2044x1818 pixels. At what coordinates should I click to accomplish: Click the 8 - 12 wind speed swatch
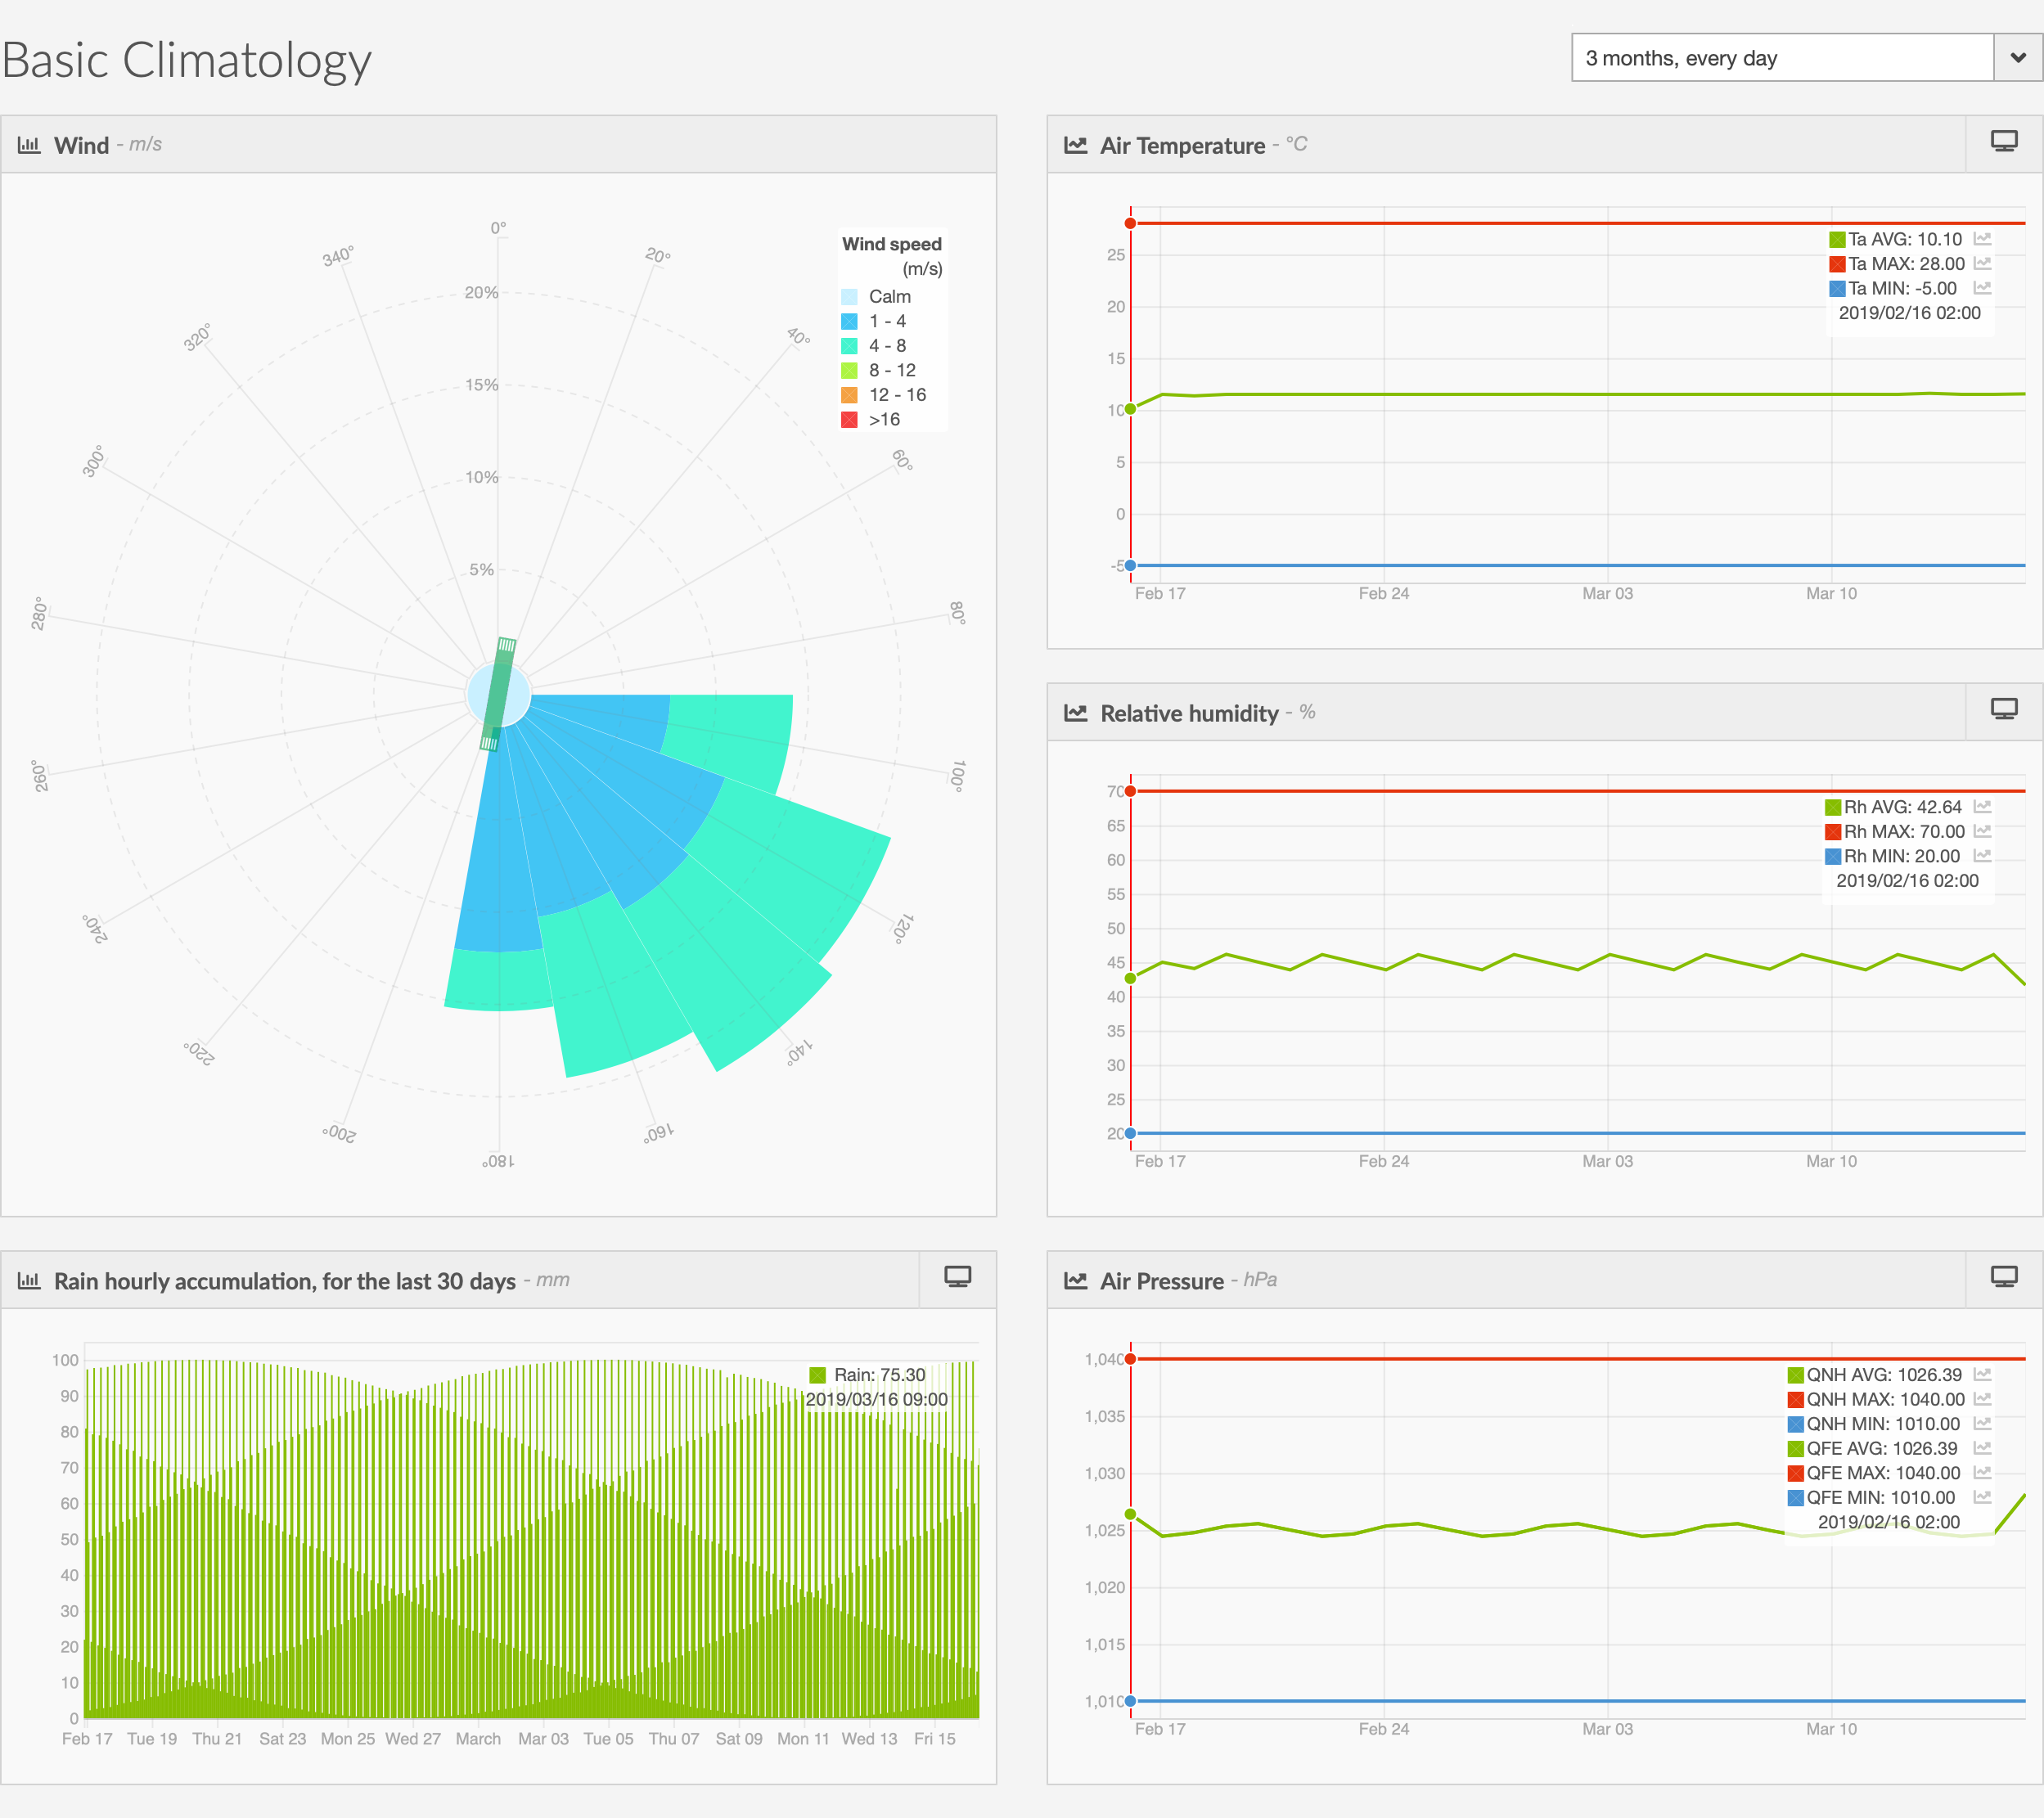(849, 370)
